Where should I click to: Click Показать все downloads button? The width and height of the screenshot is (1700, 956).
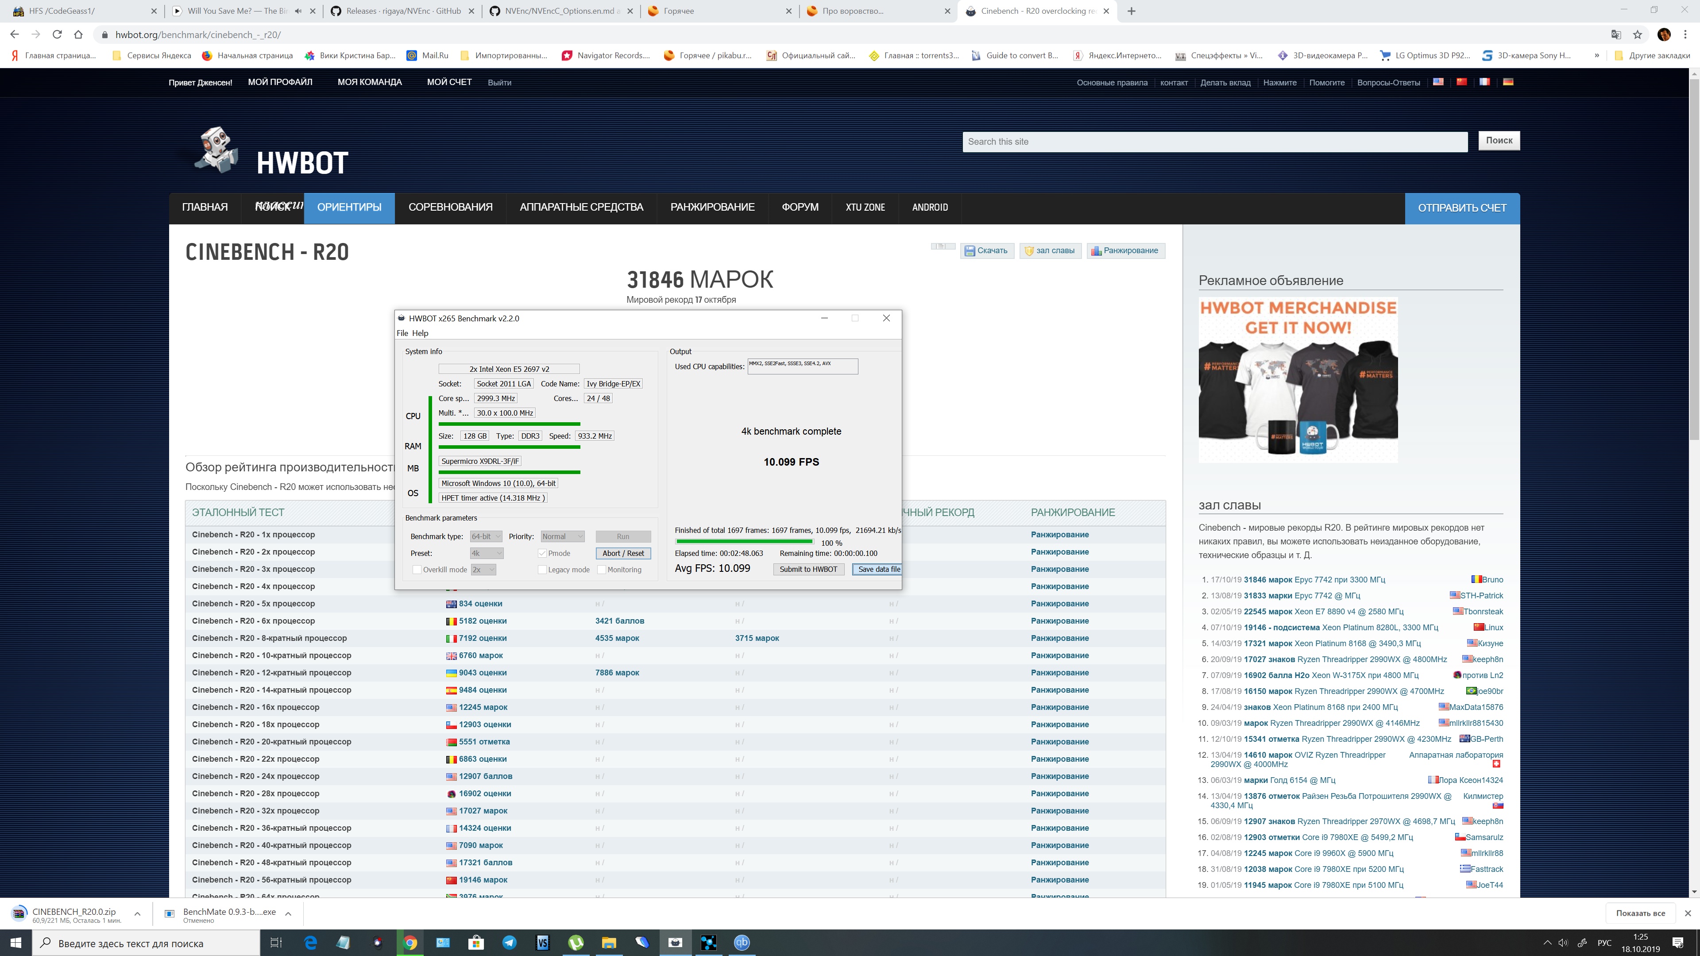[x=1641, y=913]
